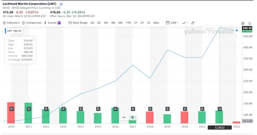Expand the chart type line dropdown
The height and width of the screenshot is (135, 257).
185,23
